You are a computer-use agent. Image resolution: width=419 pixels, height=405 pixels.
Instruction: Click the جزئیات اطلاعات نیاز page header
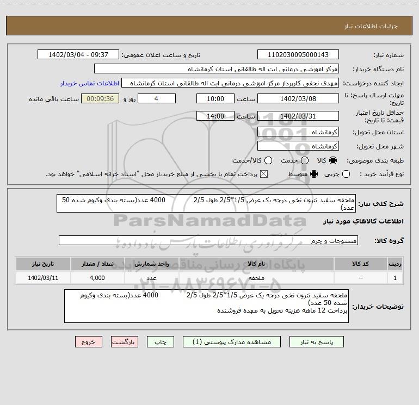click(x=371, y=26)
